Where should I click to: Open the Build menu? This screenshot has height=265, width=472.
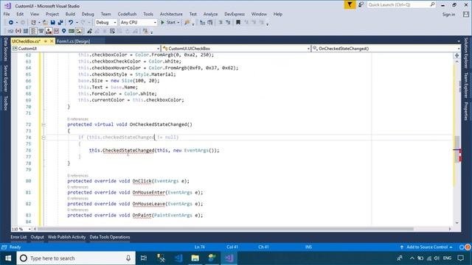[70, 14]
